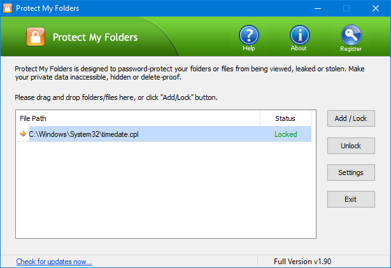Minimize the Protect My Folders window
This screenshot has height=268, width=391.
317,8
